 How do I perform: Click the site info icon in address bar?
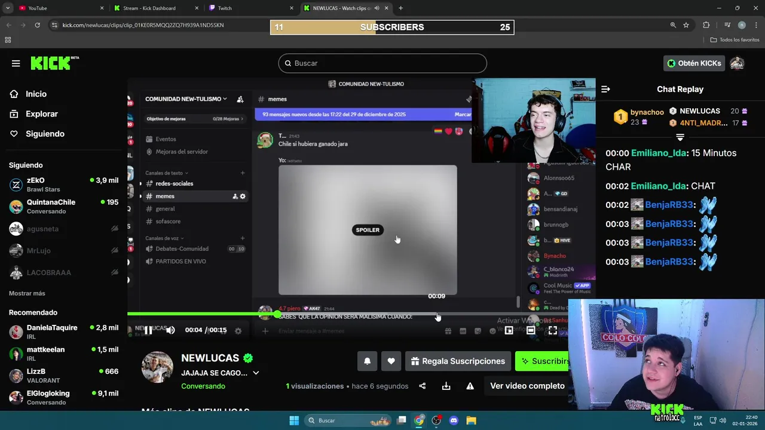55,25
